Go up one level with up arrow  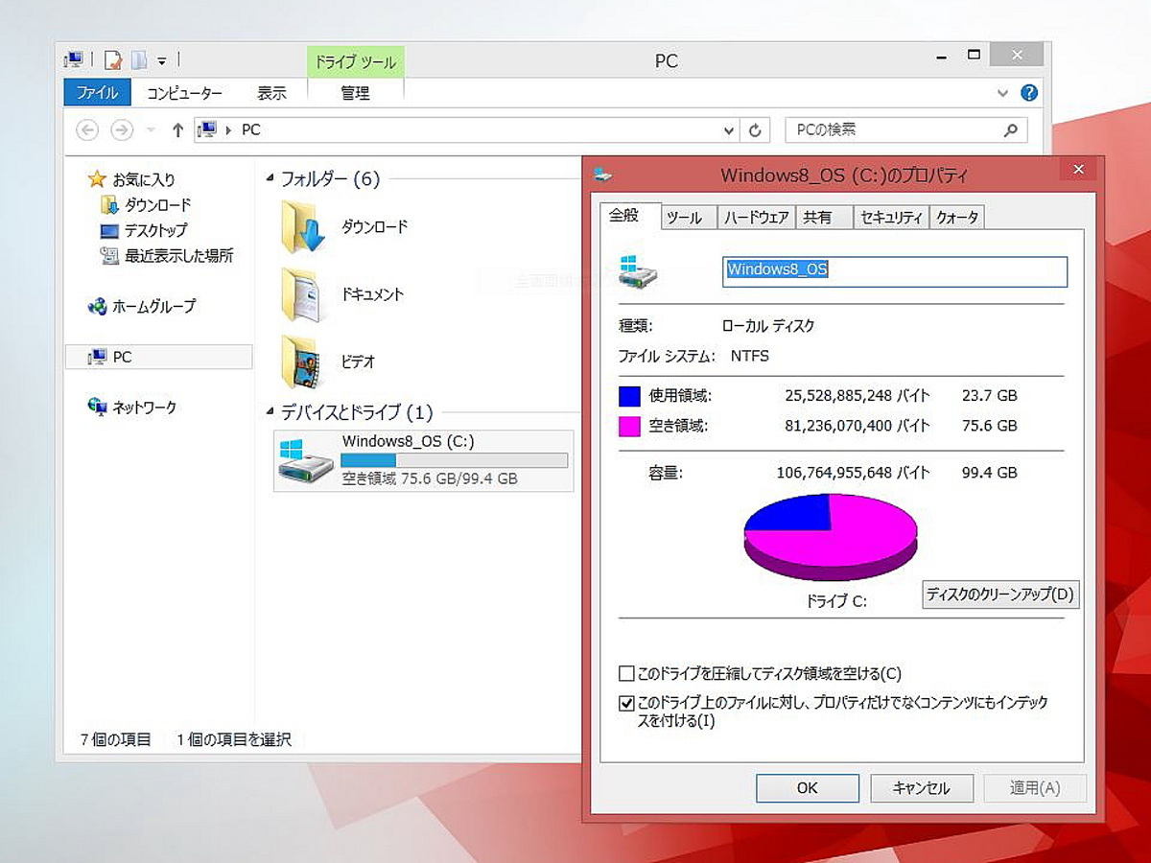177,129
